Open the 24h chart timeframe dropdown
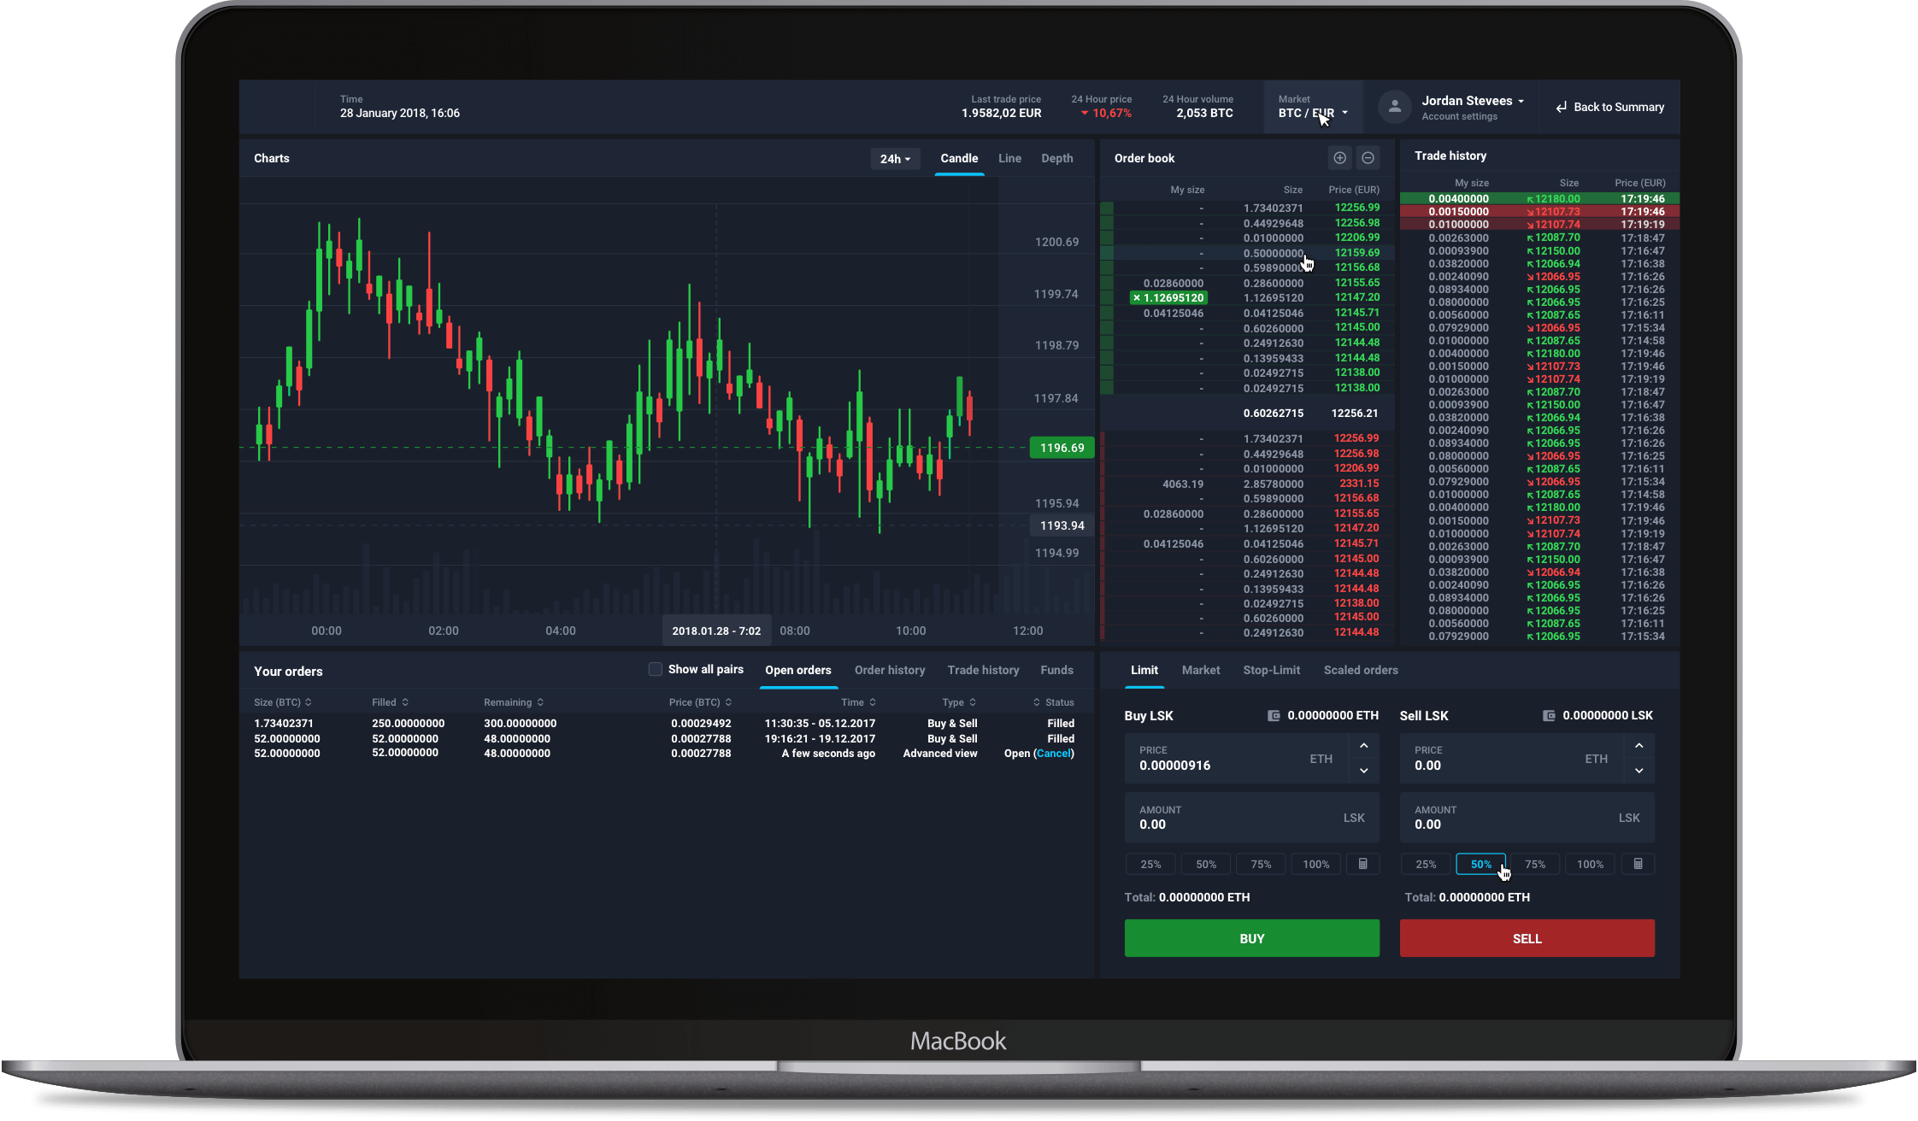1918x1121 pixels. [x=895, y=159]
